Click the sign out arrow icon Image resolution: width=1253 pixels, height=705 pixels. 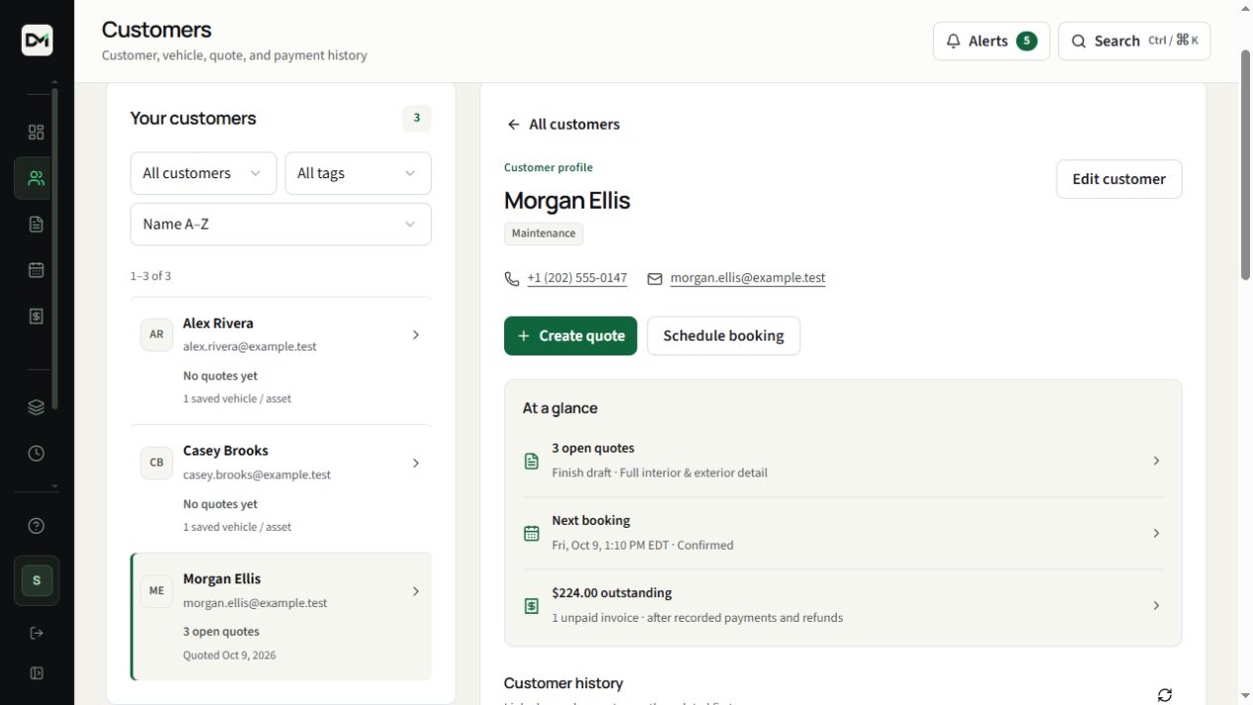click(37, 633)
